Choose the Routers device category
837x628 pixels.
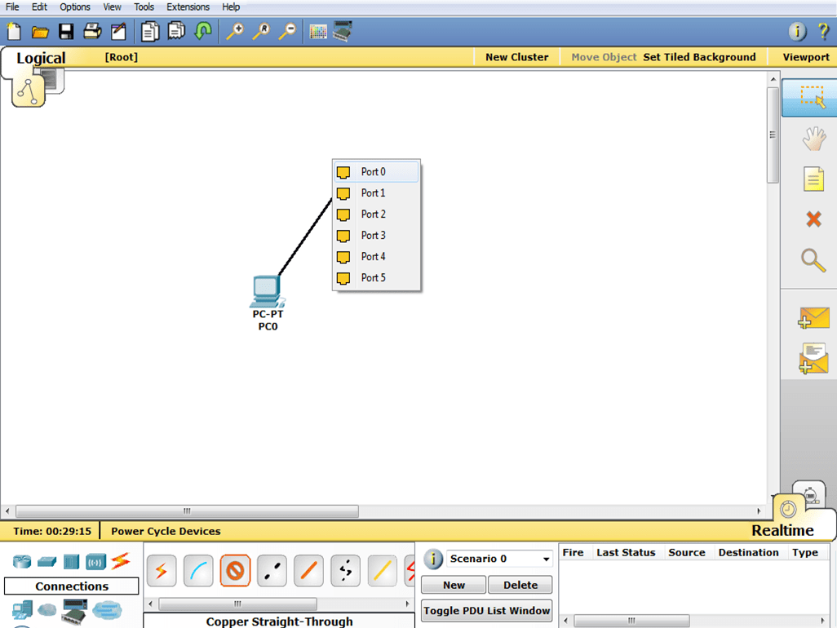point(21,561)
